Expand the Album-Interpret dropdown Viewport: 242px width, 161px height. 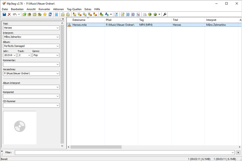tap(57, 87)
